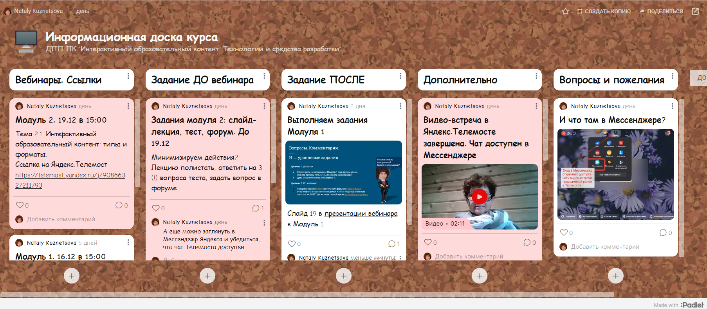Add post to Вопросы и пожелания column
The image size is (707, 309).
click(x=616, y=276)
